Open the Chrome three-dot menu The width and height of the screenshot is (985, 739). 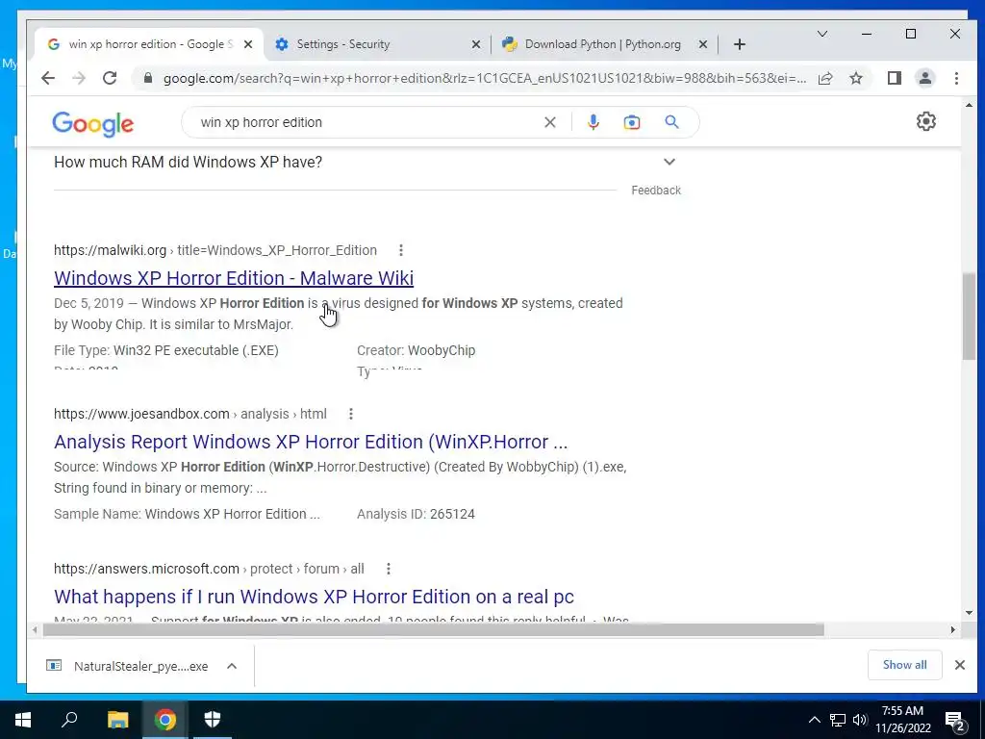pos(956,78)
